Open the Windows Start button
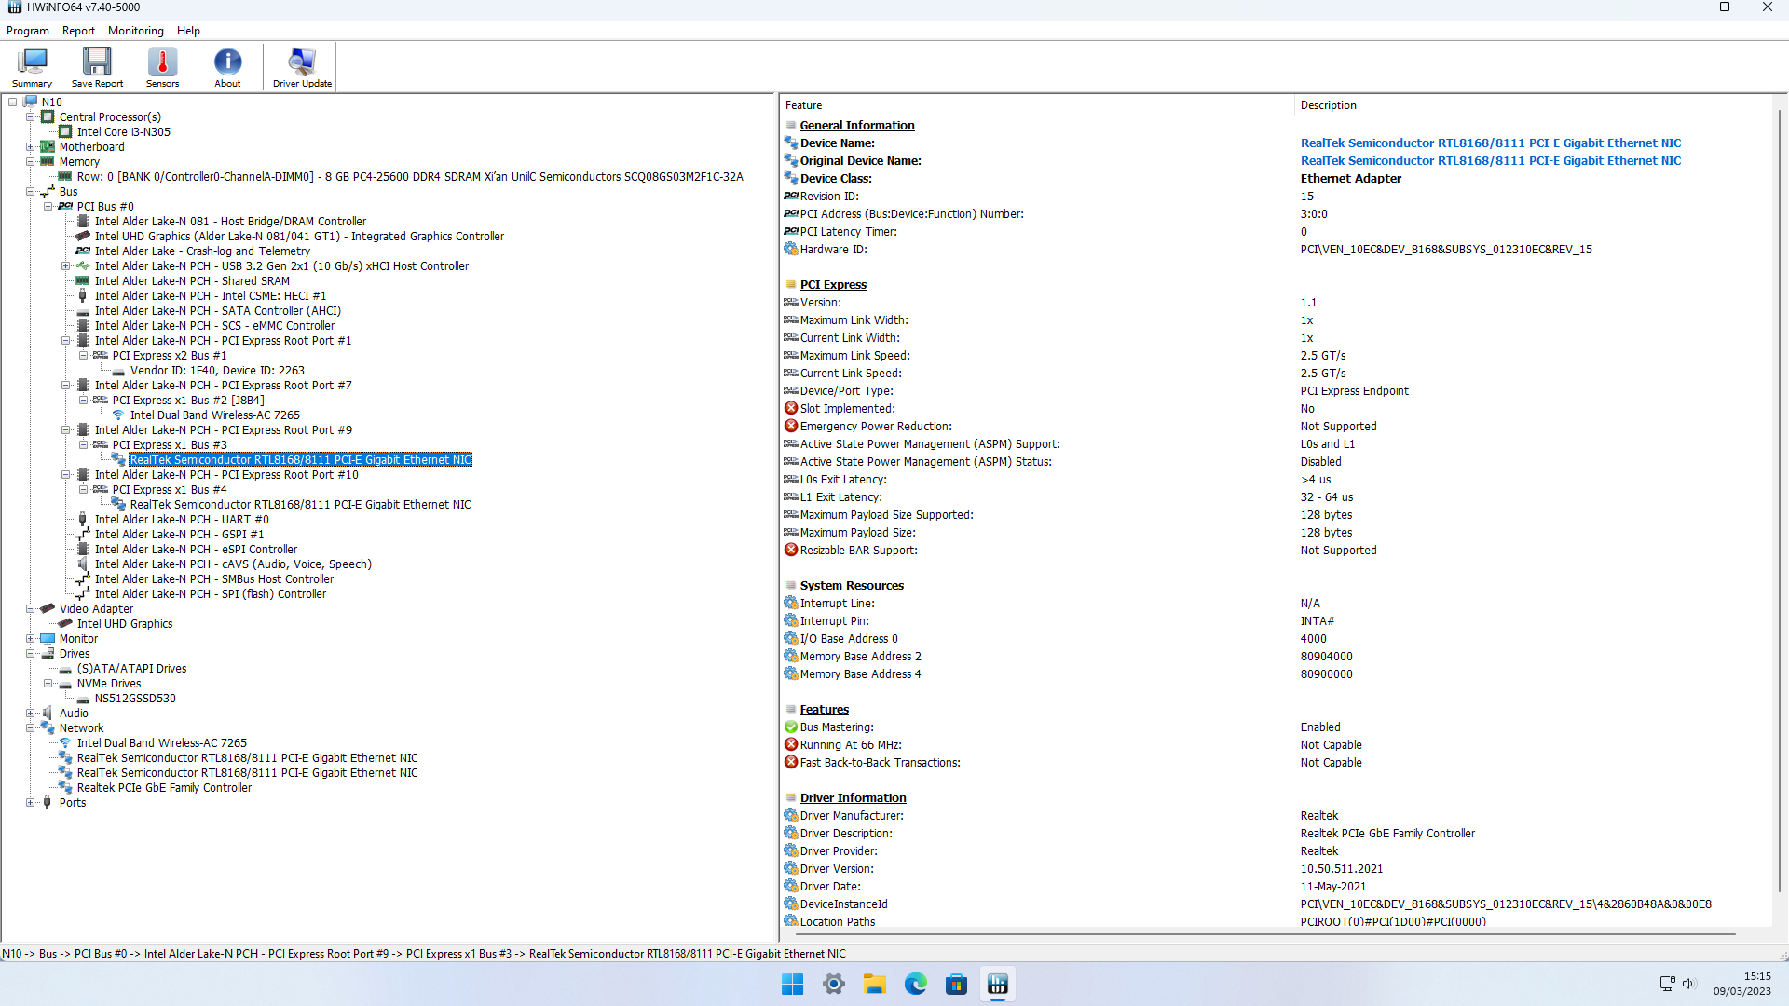Image resolution: width=1789 pixels, height=1006 pixels. tap(792, 985)
